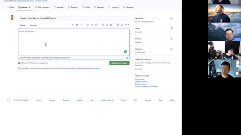Submit new issue
Image resolution: width=241 pixels, height=135 pixels.
(119, 63)
